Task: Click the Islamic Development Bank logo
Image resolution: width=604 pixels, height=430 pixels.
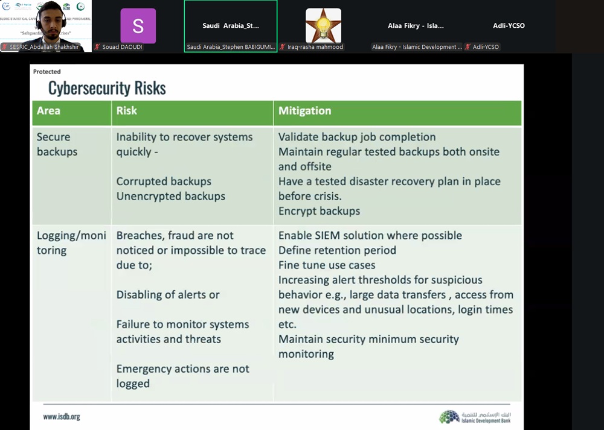Action: point(475,417)
